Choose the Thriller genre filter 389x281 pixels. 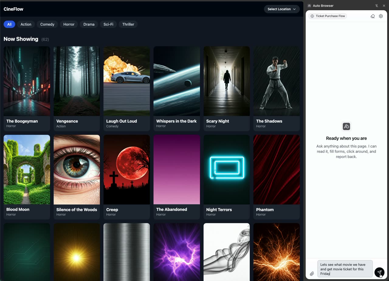coord(128,24)
